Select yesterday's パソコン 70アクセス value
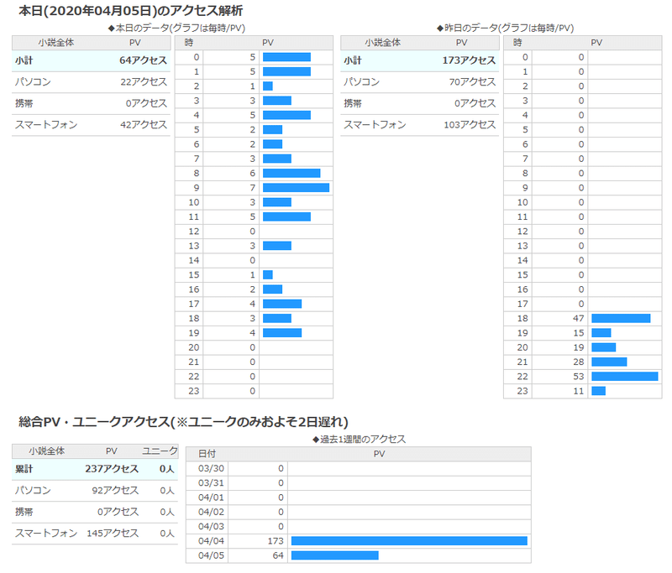This screenshot has height=573, width=672. click(x=472, y=81)
